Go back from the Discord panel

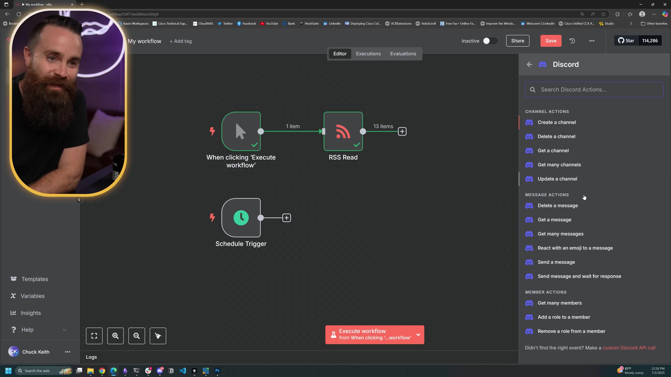click(529, 64)
